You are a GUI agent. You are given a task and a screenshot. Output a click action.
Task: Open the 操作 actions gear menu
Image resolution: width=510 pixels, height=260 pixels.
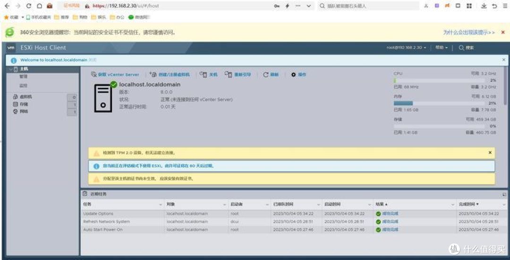point(298,75)
